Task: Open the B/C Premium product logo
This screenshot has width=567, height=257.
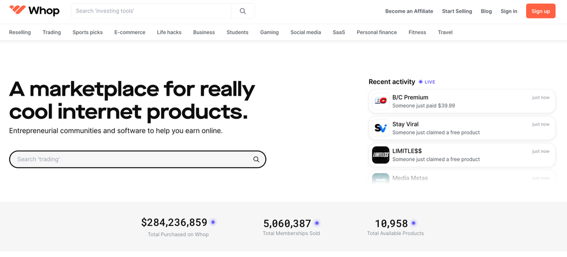Action: coord(380,101)
